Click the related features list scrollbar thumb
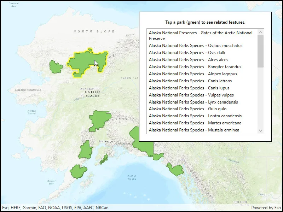Screen dimensions: 283x212 [x=260, y=51]
